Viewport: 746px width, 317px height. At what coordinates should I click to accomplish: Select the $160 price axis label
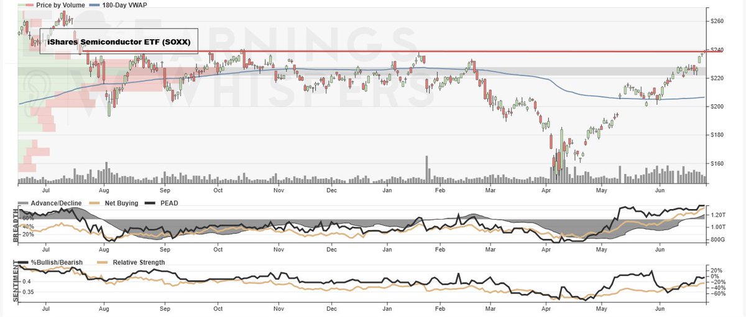coord(717,164)
